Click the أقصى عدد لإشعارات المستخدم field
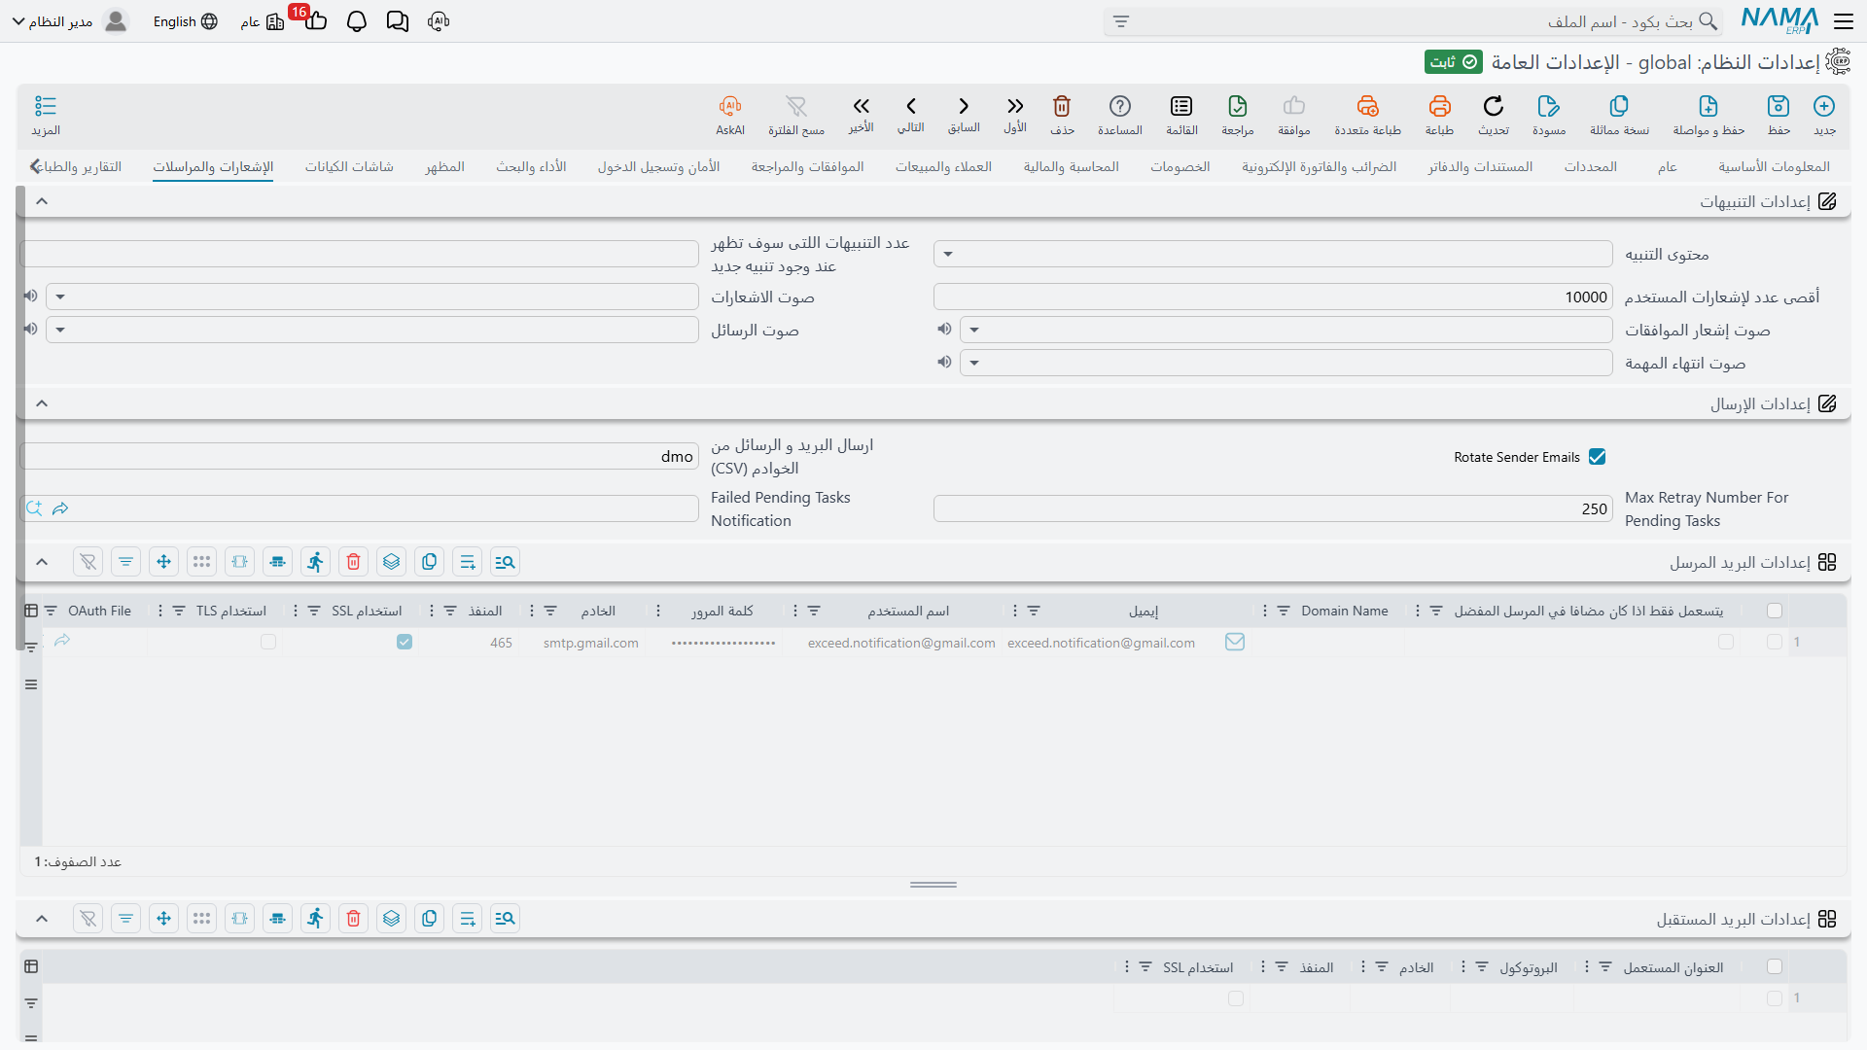 pyautogui.click(x=1273, y=297)
